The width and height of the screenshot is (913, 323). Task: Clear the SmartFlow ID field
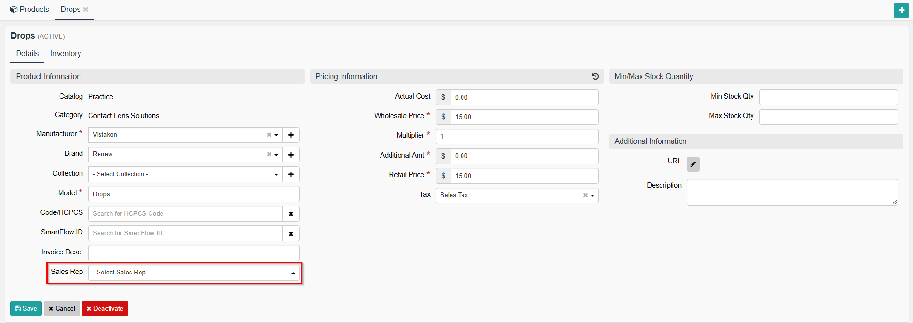pos(291,233)
